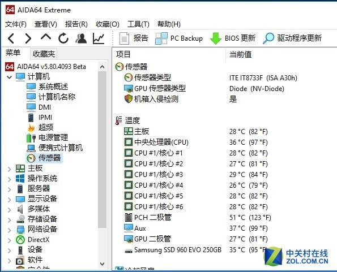Collapse the 计算机 tree node
337x272 pixels.
[9, 77]
